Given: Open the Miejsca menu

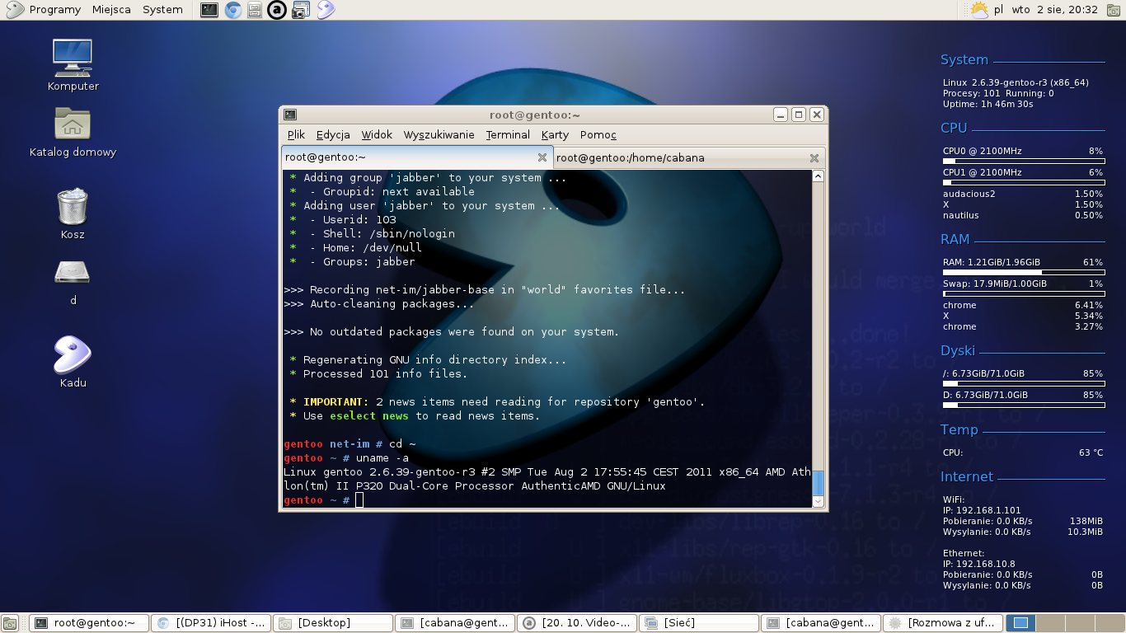Looking at the screenshot, I should [111, 10].
